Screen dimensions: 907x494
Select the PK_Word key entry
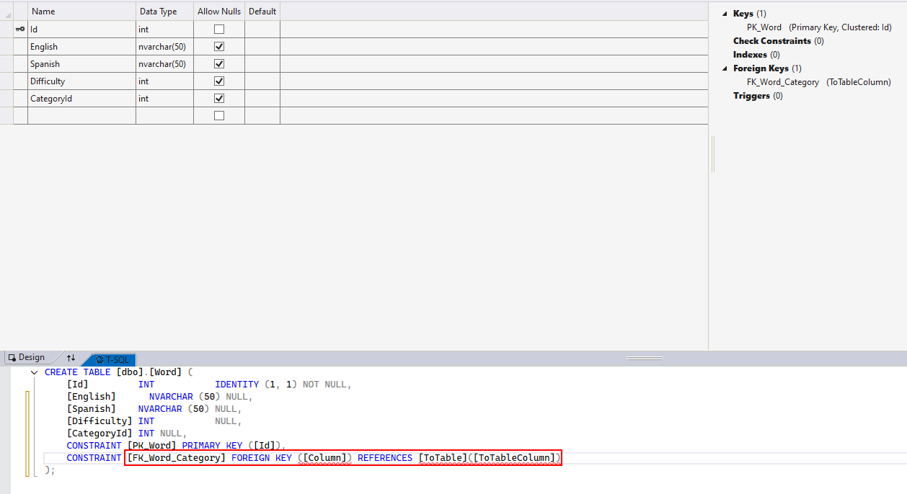tap(764, 27)
